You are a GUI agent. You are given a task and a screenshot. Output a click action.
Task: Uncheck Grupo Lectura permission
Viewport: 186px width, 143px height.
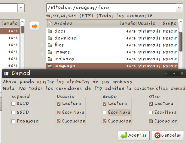tap(105, 104)
